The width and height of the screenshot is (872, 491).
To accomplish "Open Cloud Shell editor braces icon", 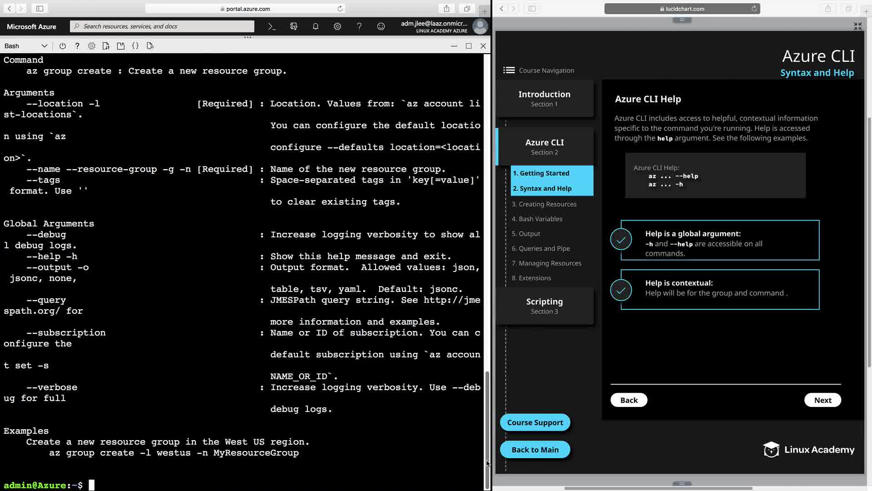I will 135,46.
